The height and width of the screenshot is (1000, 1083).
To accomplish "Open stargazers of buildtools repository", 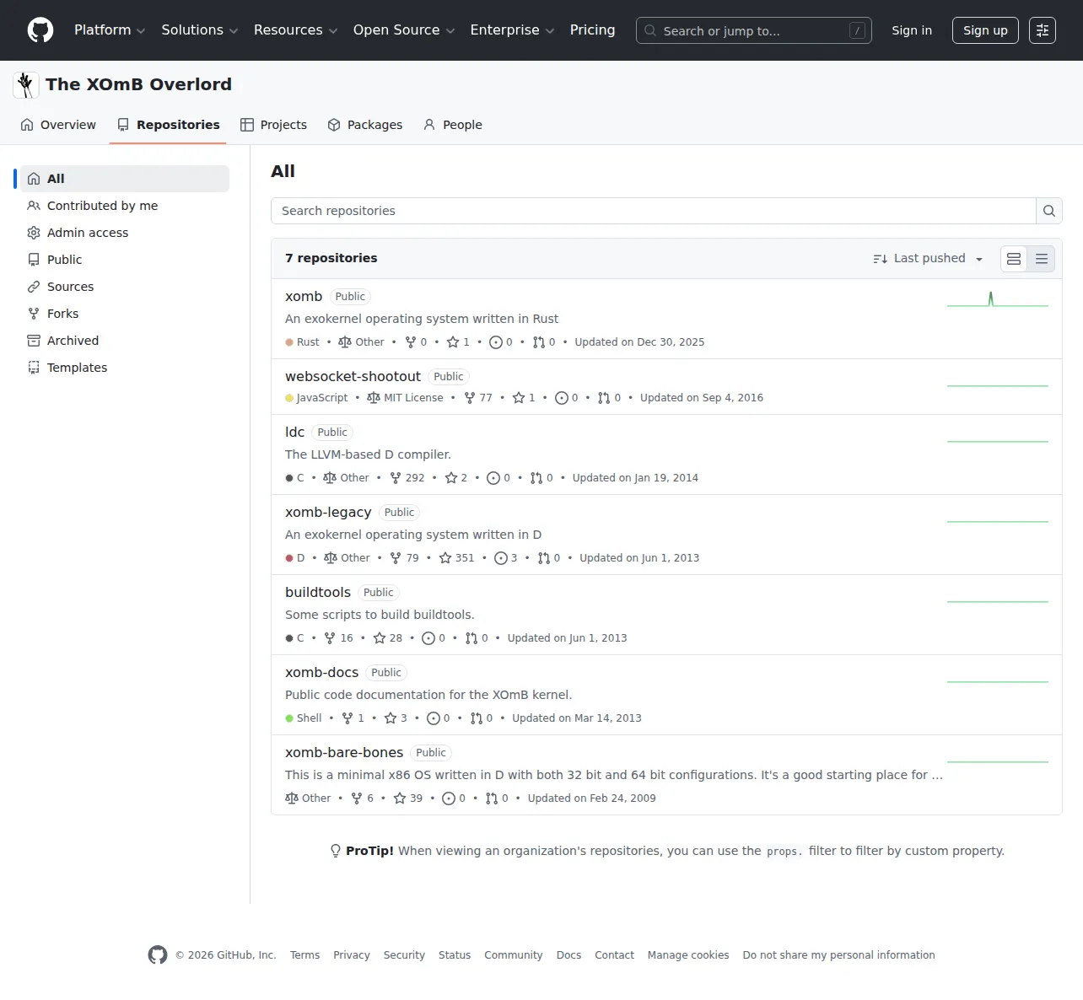I will [x=388, y=638].
